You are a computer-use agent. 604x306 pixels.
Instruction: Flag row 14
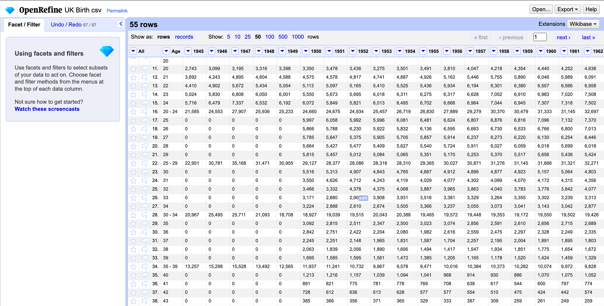tap(144, 94)
